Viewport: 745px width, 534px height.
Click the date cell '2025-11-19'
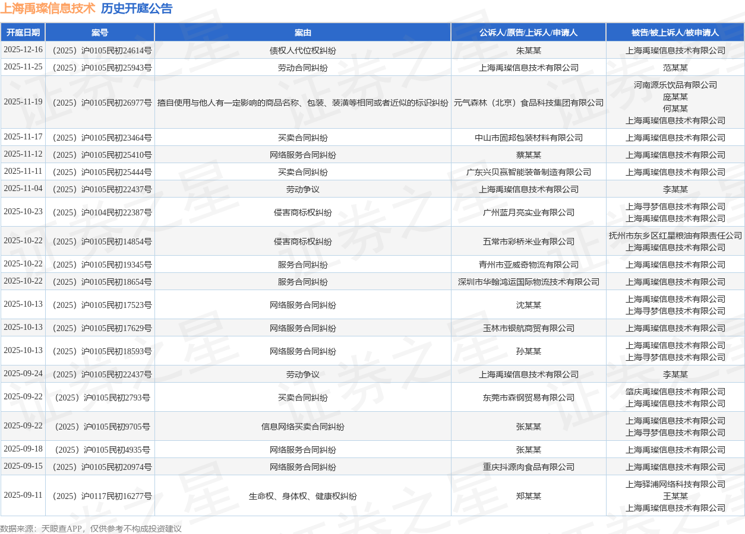[23, 102]
